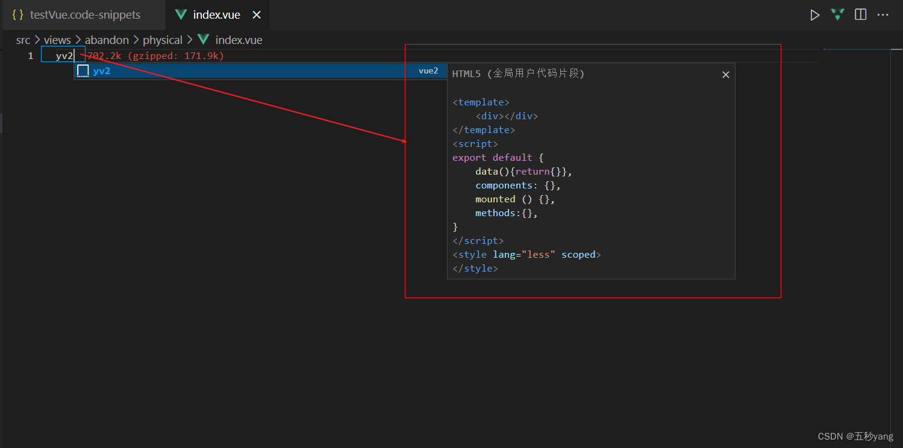Click 'components: {},' preview line
Screen dimensions: 903x448
pyautogui.click(x=518, y=185)
